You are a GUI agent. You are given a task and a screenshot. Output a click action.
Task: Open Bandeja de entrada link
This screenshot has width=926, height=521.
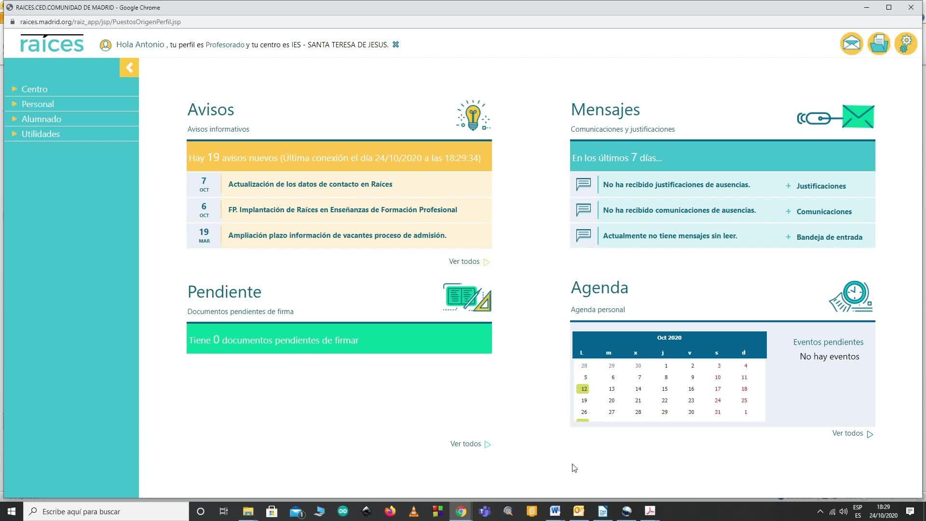(x=829, y=237)
